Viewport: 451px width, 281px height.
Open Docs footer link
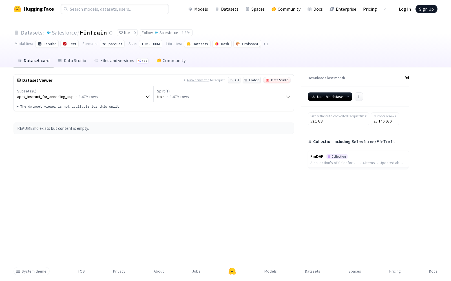click(433, 271)
